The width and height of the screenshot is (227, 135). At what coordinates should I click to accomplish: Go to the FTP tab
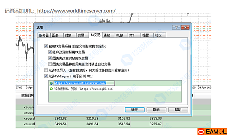coord(132,35)
